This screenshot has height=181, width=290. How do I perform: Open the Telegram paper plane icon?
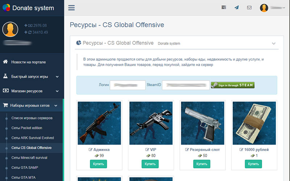pos(236,8)
